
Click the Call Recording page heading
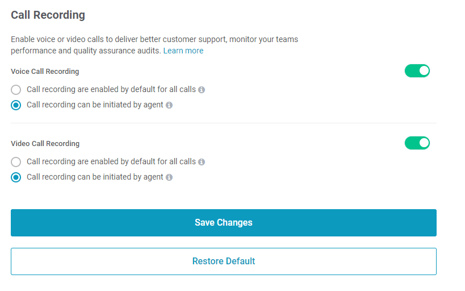point(48,15)
